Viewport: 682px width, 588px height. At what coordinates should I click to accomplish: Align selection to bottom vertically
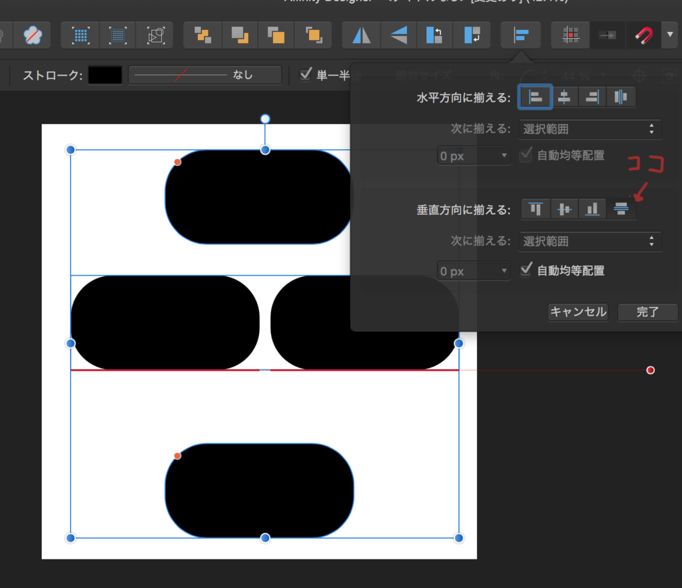[592, 208]
